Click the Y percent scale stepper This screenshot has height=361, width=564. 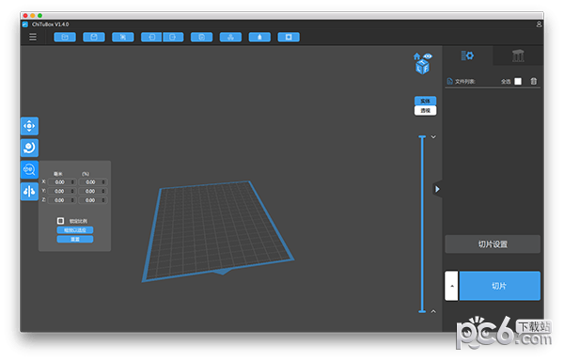tap(103, 191)
